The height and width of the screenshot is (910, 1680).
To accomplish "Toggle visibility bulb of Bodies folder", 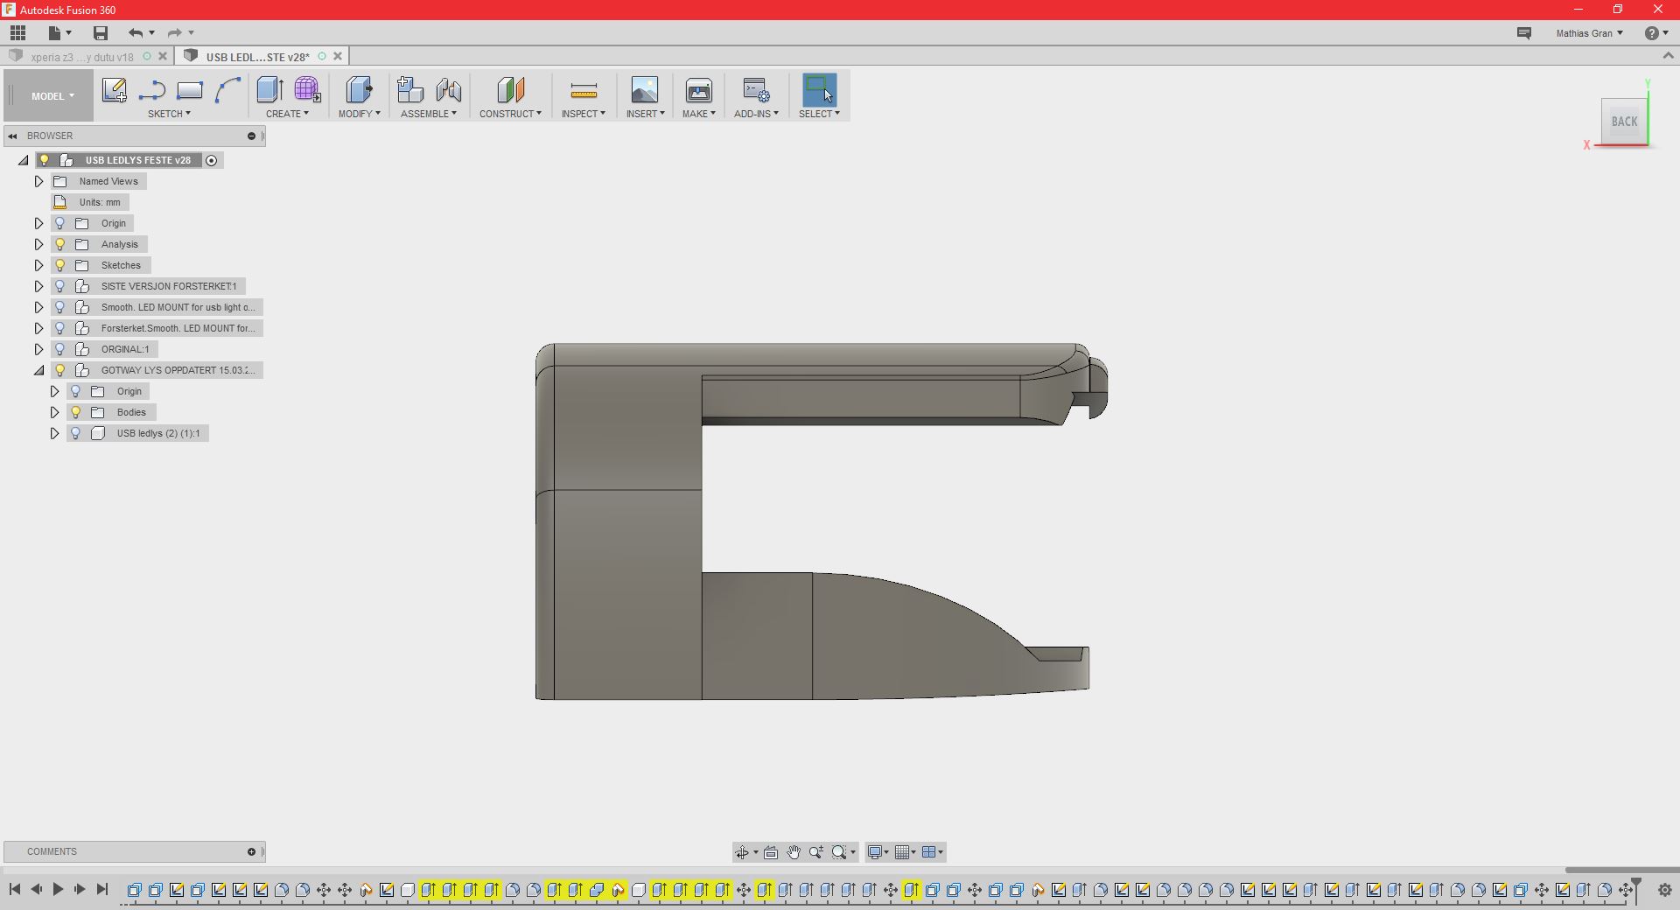I will (76, 412).
